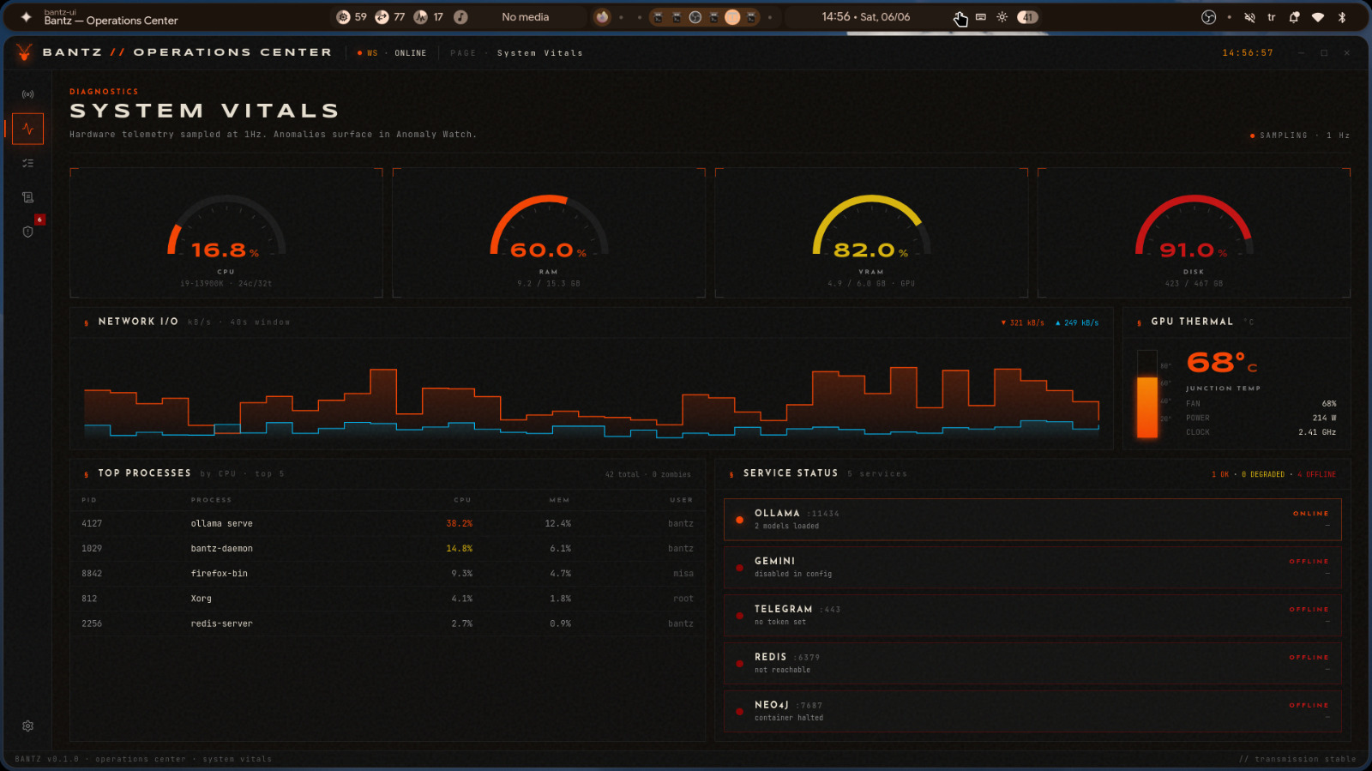Click the bantz-daemon process row
This screenshot has width=1372, height=771.
click(388, 548)
